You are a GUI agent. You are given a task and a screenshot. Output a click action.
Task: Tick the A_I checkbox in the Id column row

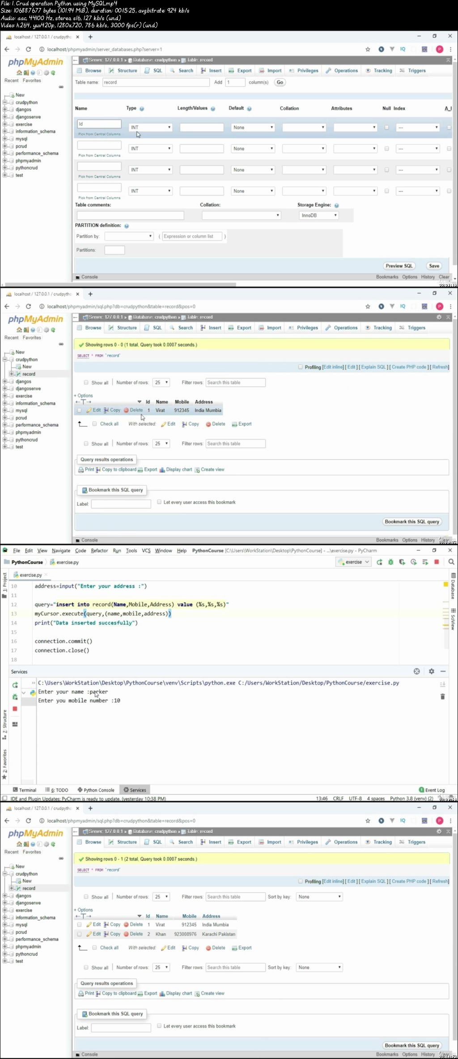coord(449,127)
